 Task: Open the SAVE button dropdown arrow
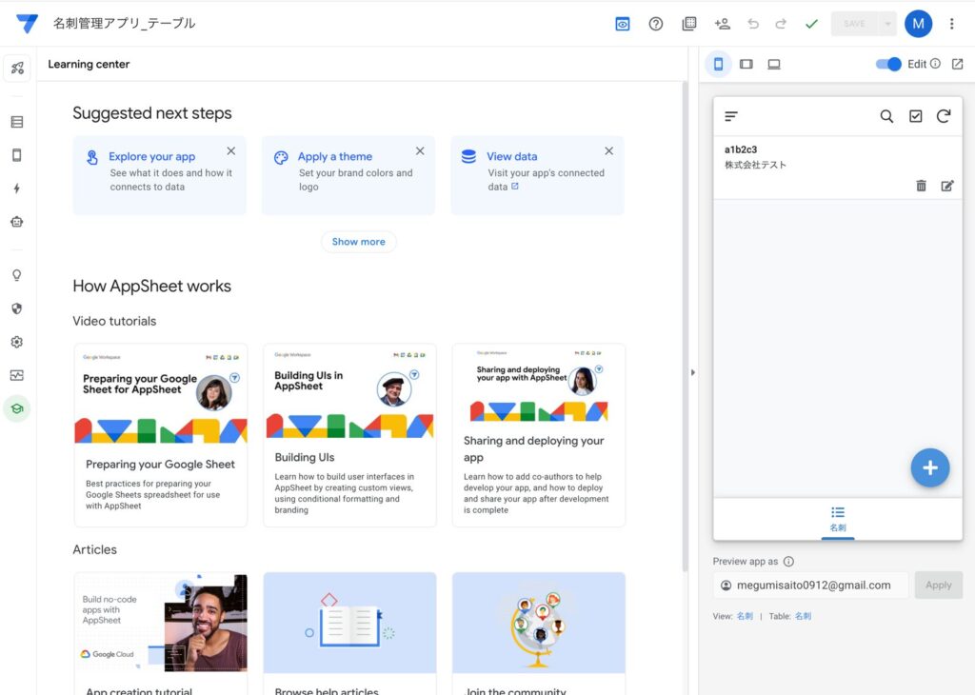pyautogui.click(x=888, y=24)
